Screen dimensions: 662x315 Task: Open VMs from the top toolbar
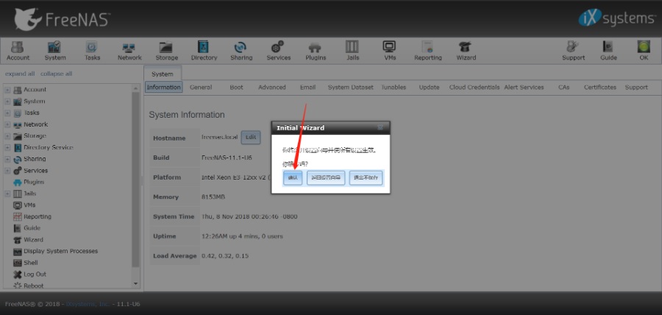[390, 51]
